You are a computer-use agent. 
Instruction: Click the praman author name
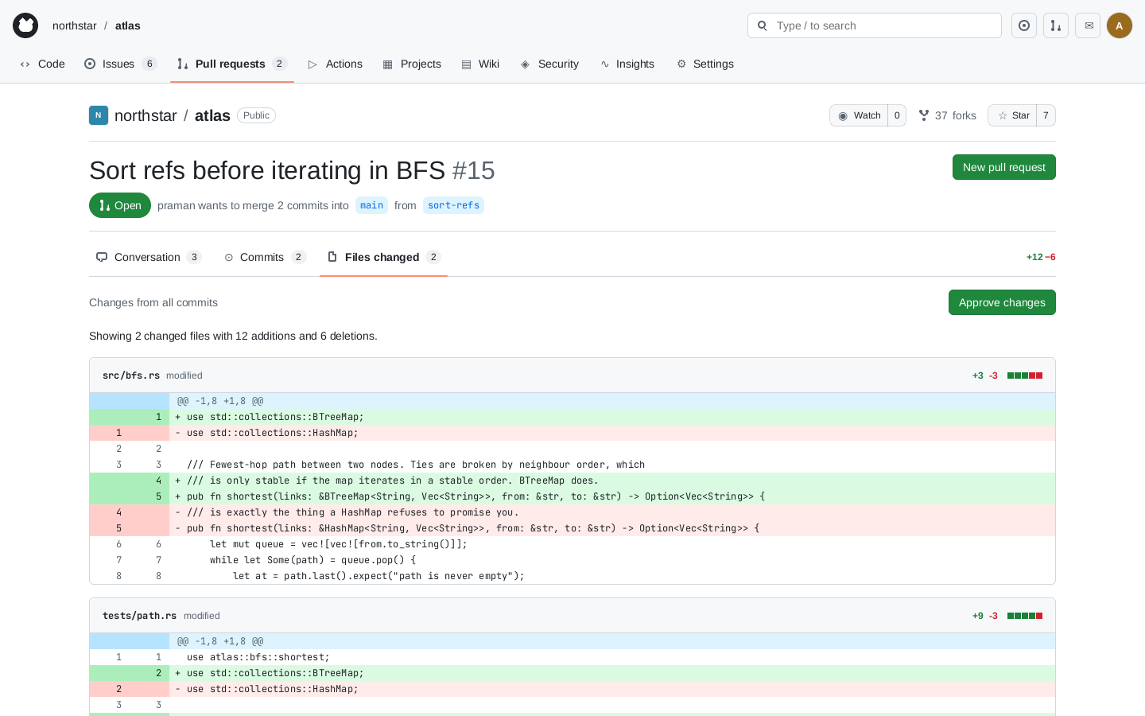(176, 205)
